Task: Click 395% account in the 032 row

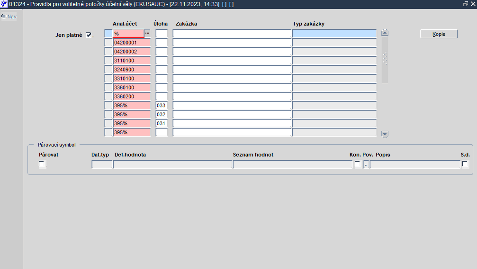Action: (132, 114)
